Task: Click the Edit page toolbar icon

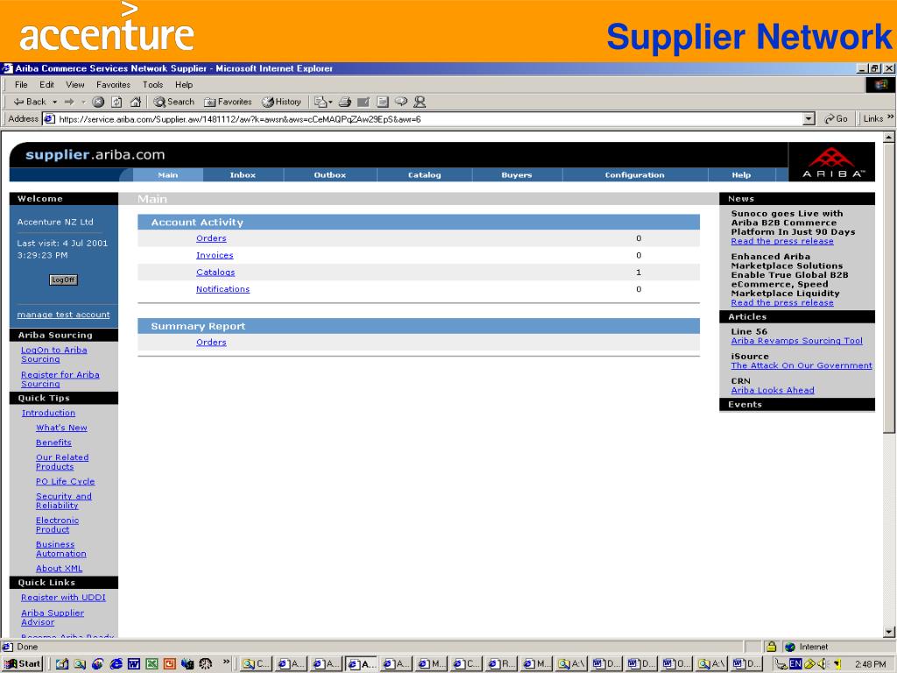Action: point(364,102)
